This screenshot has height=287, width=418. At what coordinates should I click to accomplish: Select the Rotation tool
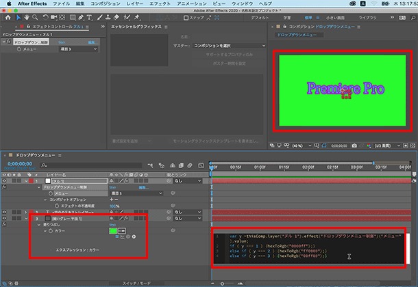coord(46,18)
